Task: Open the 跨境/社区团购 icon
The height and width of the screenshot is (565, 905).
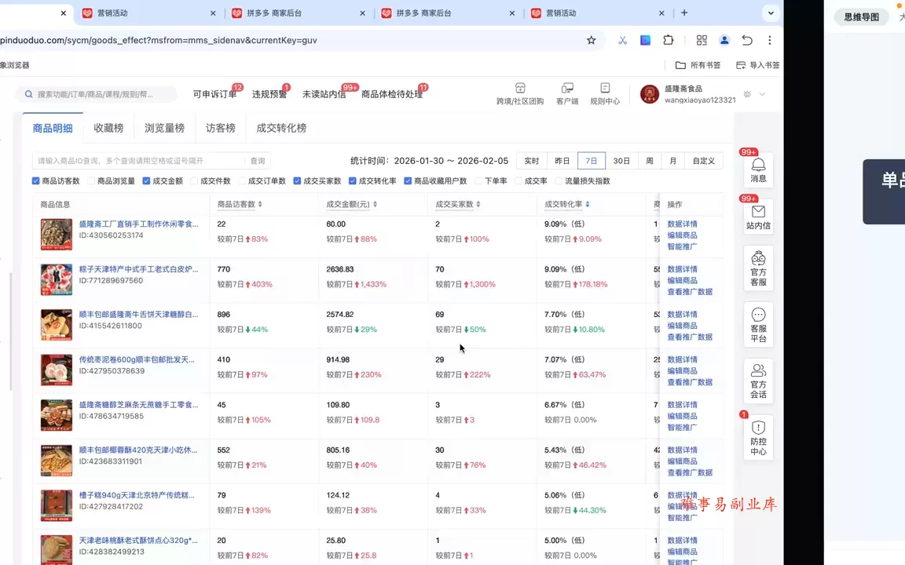Action: (520, 93)
